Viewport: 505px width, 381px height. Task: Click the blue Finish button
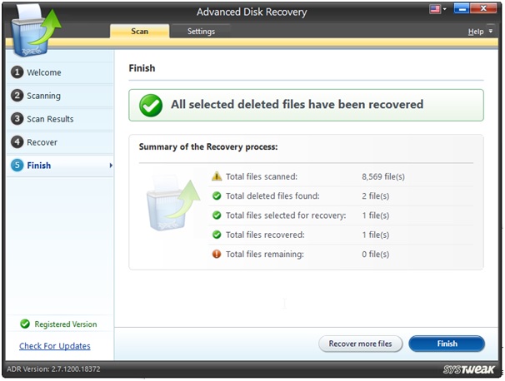coord(447,344)
